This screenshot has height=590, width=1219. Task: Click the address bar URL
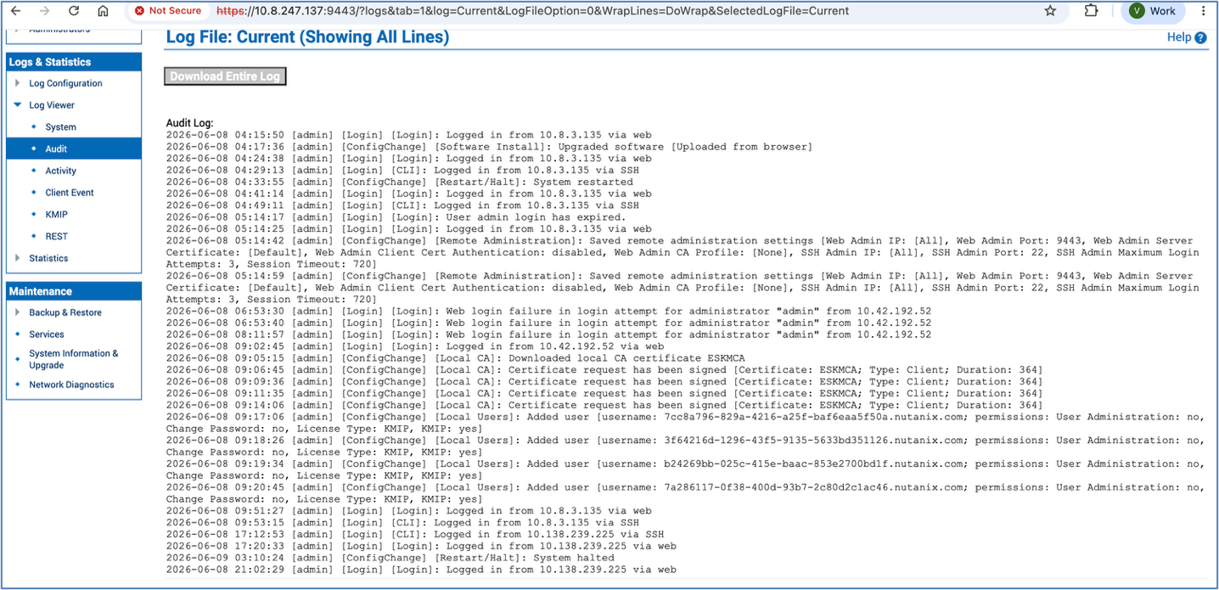pyautogui.click(x=532, y=11)
